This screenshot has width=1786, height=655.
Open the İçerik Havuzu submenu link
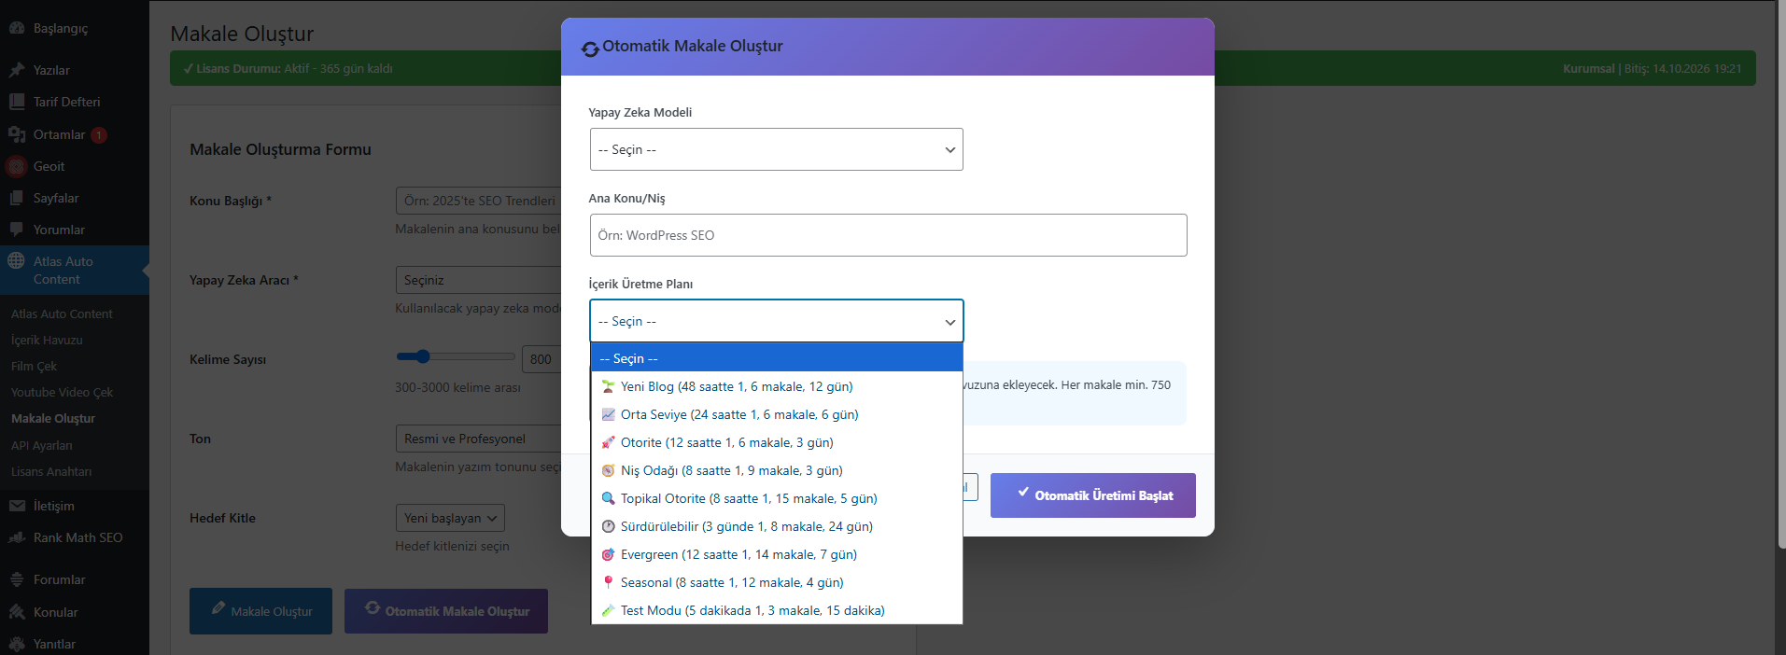tap(47, 341)
